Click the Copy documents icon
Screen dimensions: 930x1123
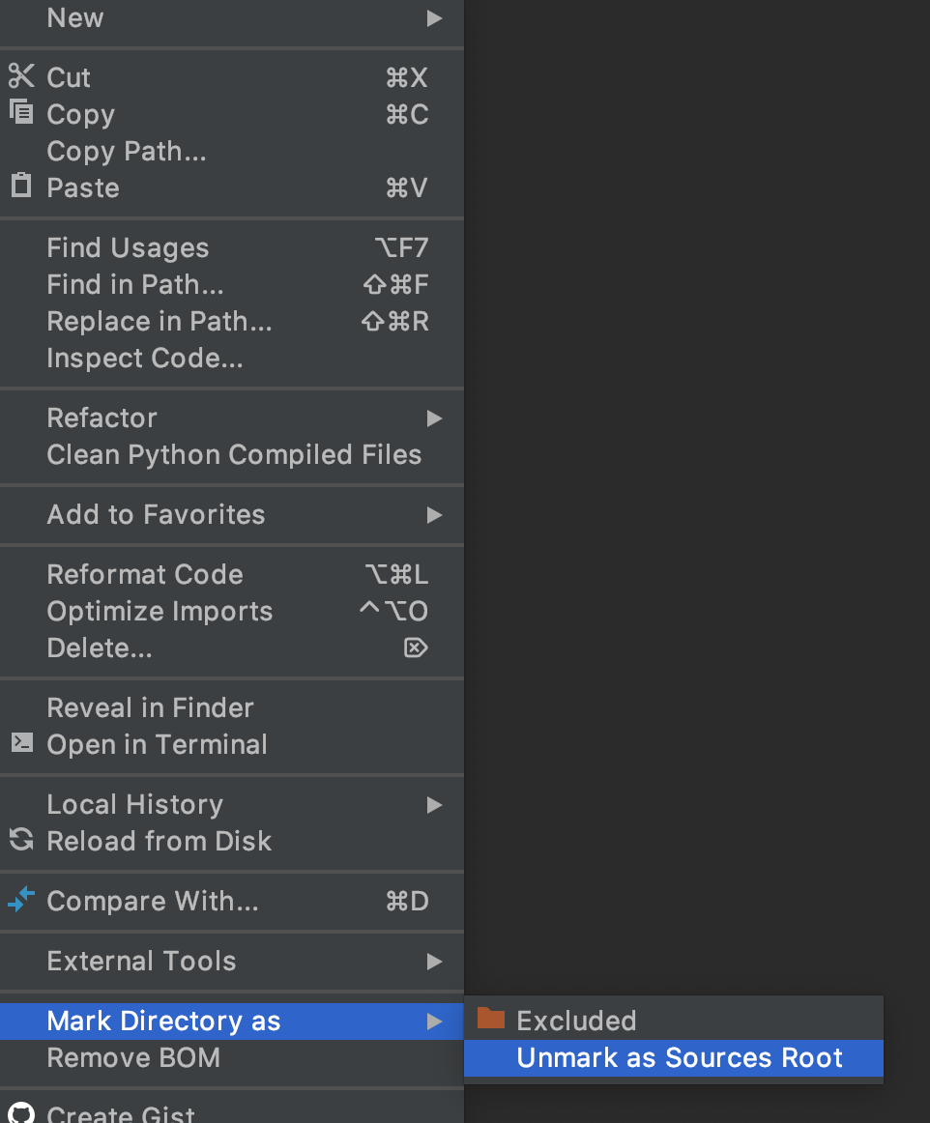(x=20, y=112)
